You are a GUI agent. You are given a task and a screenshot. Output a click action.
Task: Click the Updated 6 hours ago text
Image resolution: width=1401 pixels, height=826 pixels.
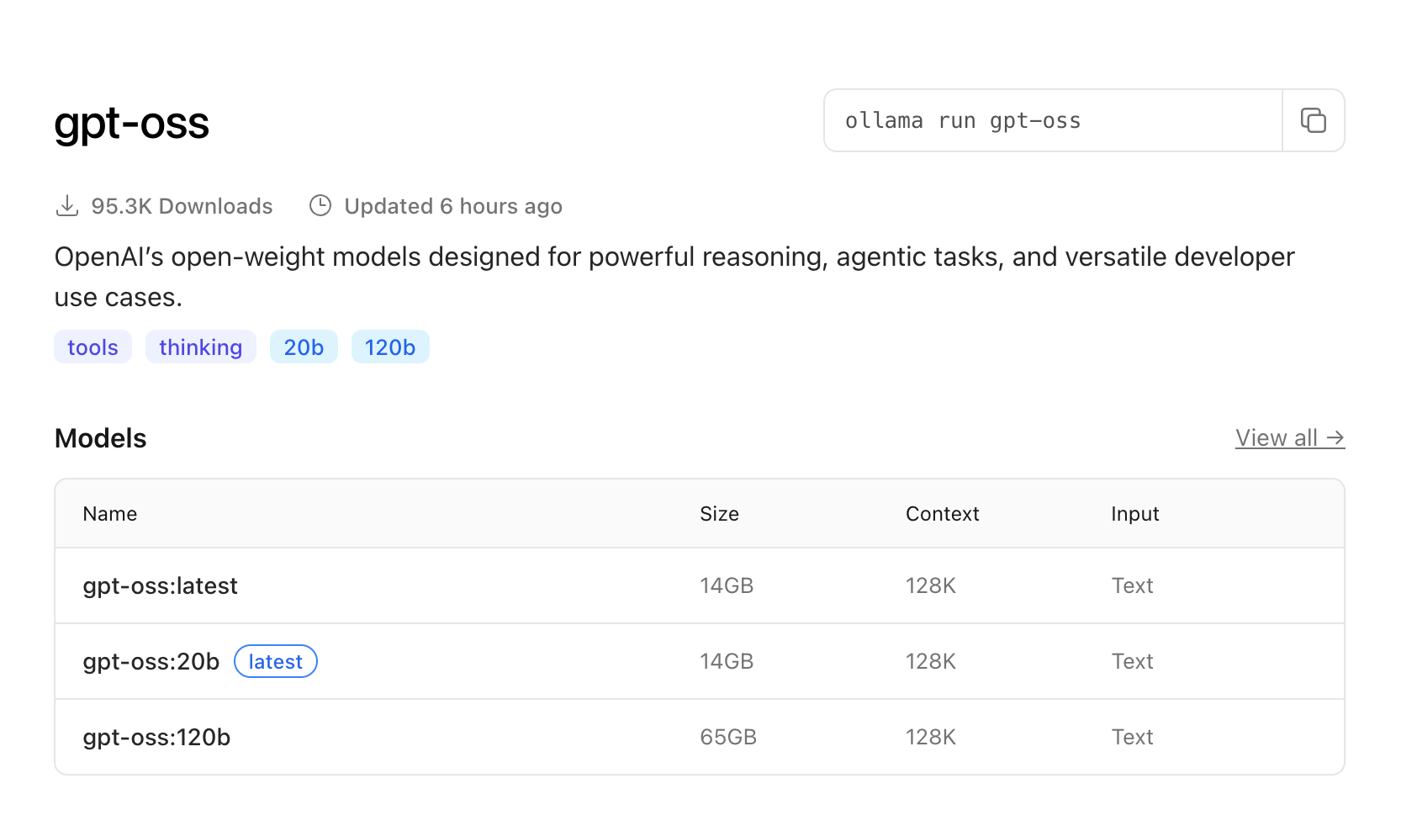pyautogui.click(x=453, y=206)
